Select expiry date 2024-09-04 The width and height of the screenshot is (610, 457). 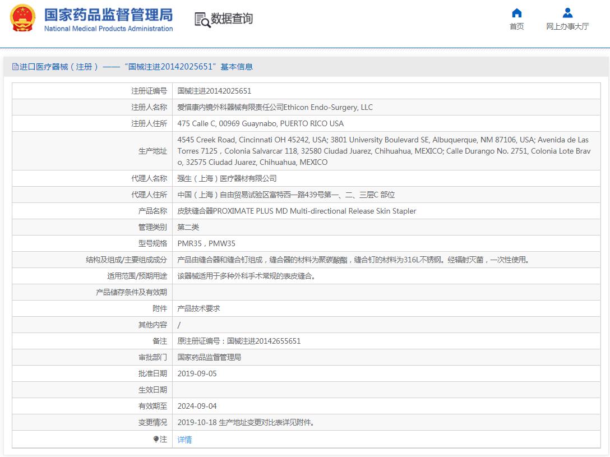click(x=197, y=406)
